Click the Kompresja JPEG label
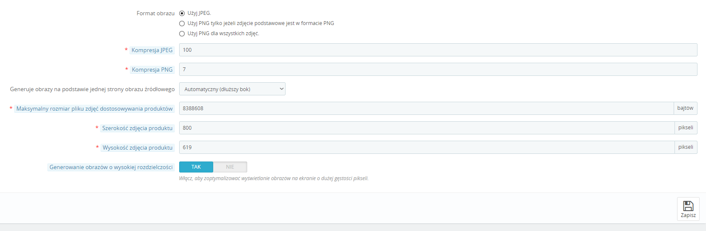 [152, 50]
